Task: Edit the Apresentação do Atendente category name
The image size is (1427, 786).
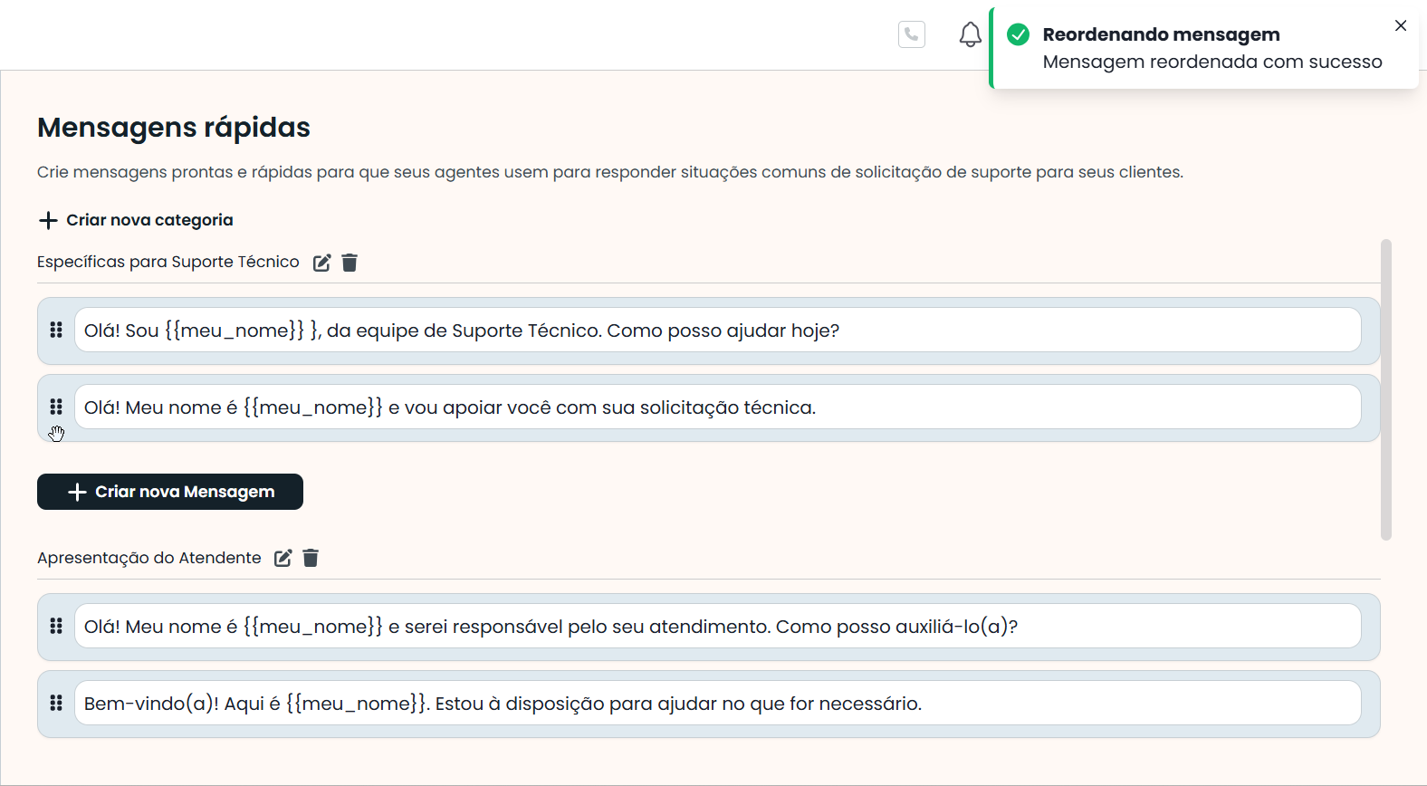Action: pyautogui.click(x=283, y=558)
